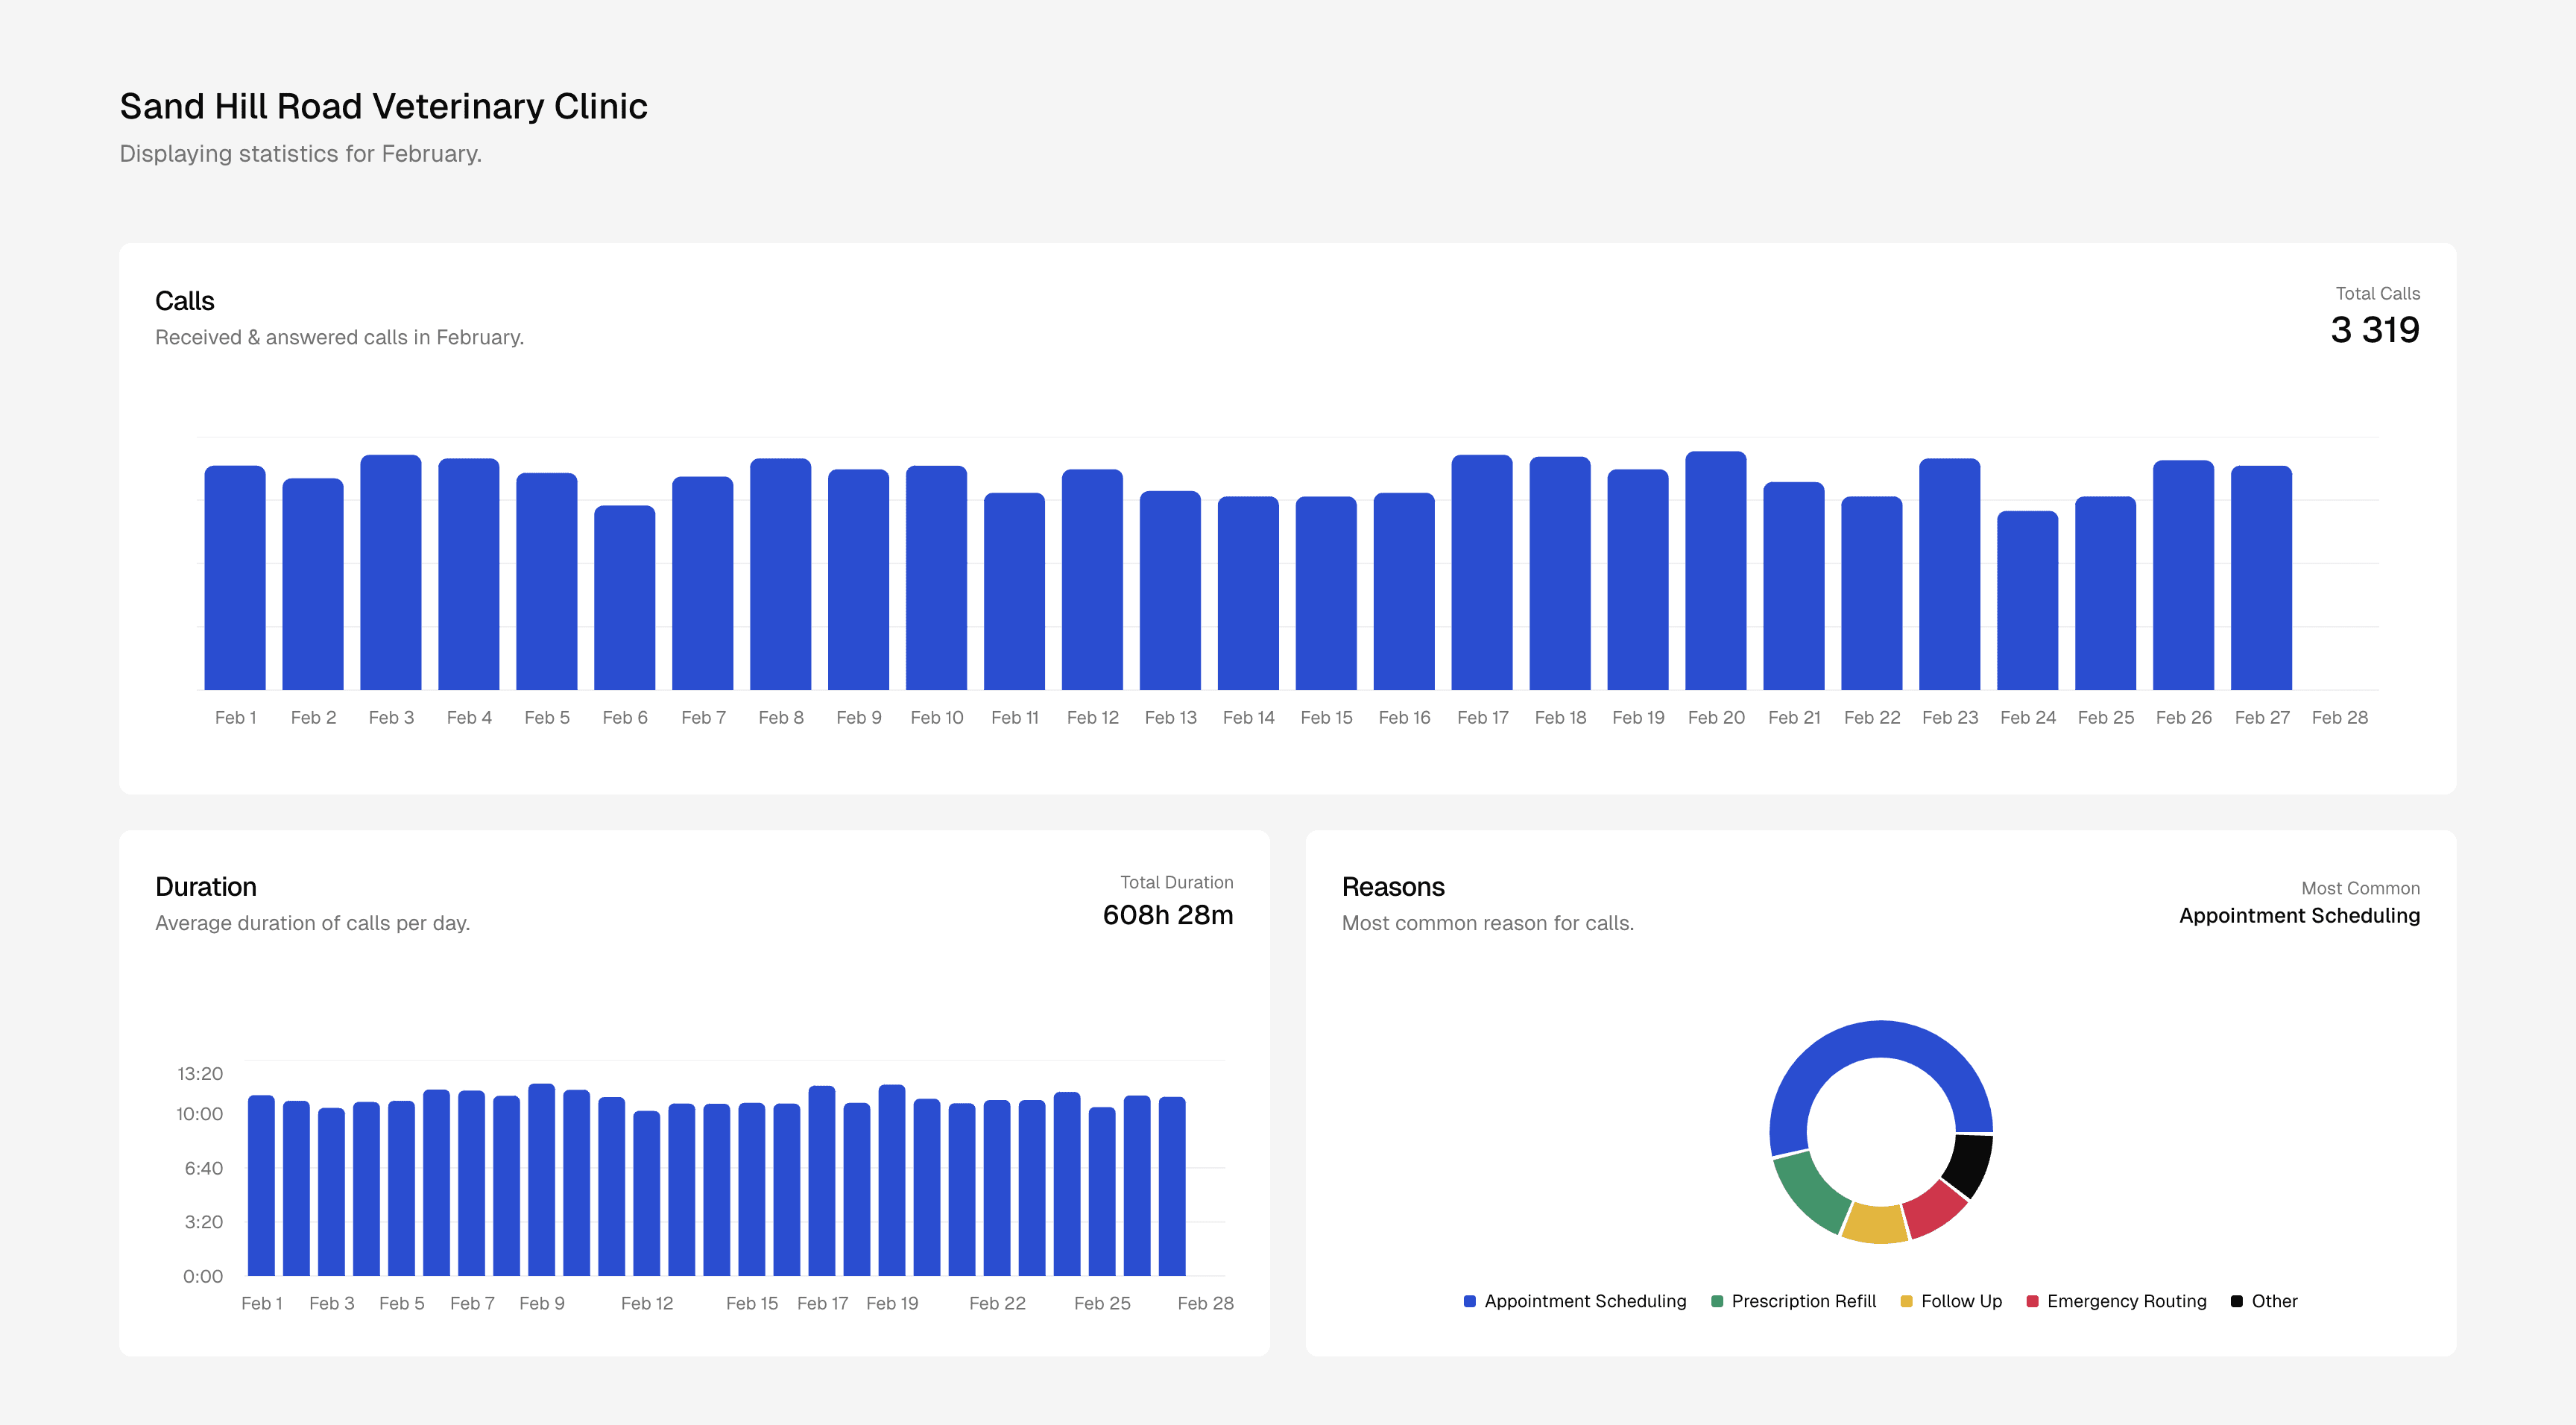2576x1425 pixels.
Task: Click 'Received & answered calls in February.' text
Action: [x=339, y=338]
